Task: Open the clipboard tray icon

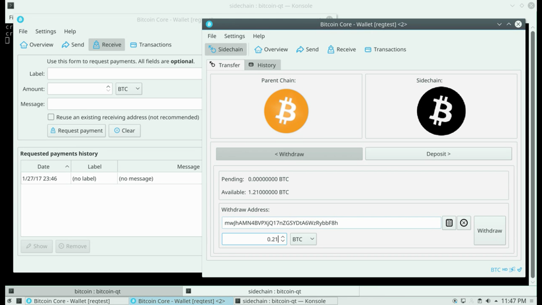Action: click(479, 301)
